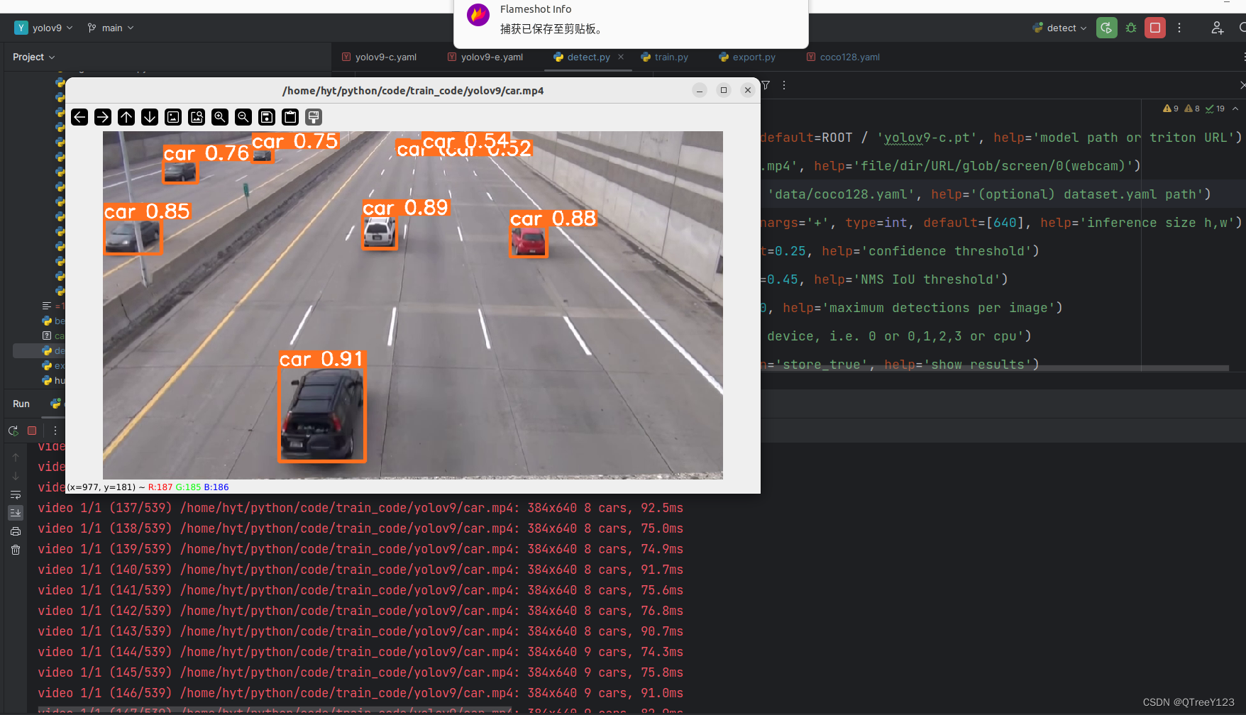Close the car.mp4 viewer window

coord(748,90)
